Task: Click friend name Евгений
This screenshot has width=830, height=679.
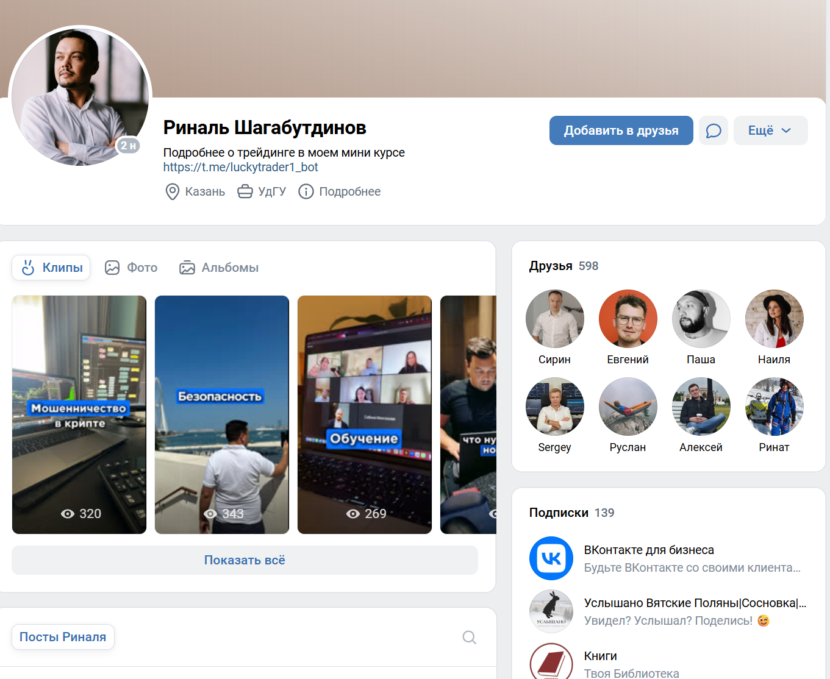Action: (628, 360)
